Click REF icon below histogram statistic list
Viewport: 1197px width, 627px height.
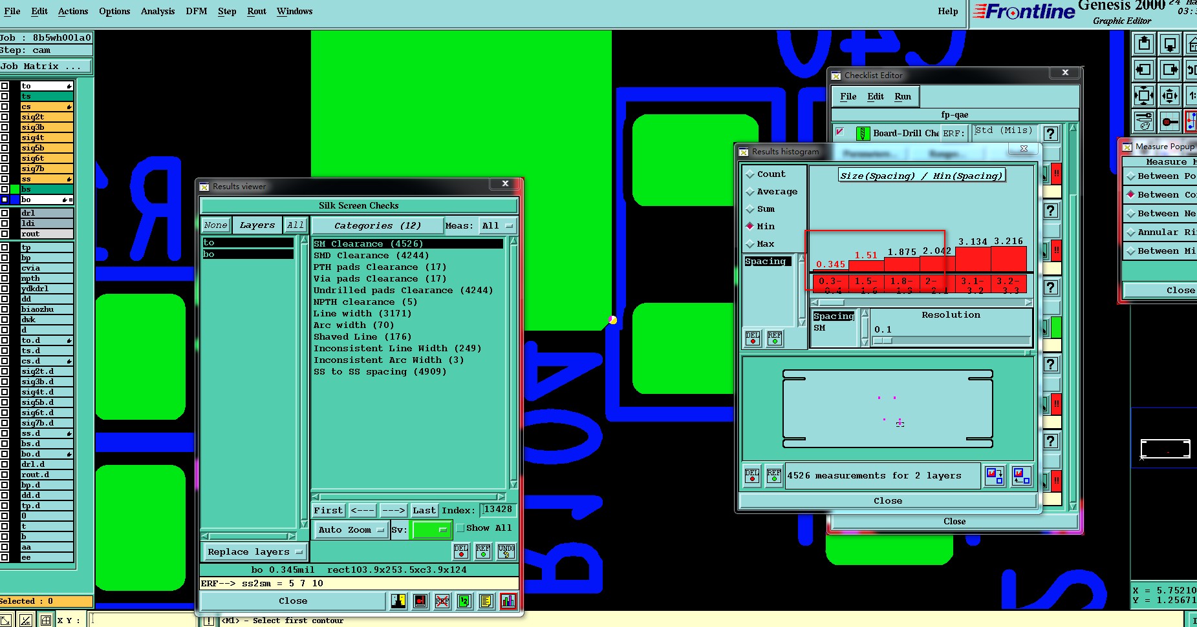(774, 338)
